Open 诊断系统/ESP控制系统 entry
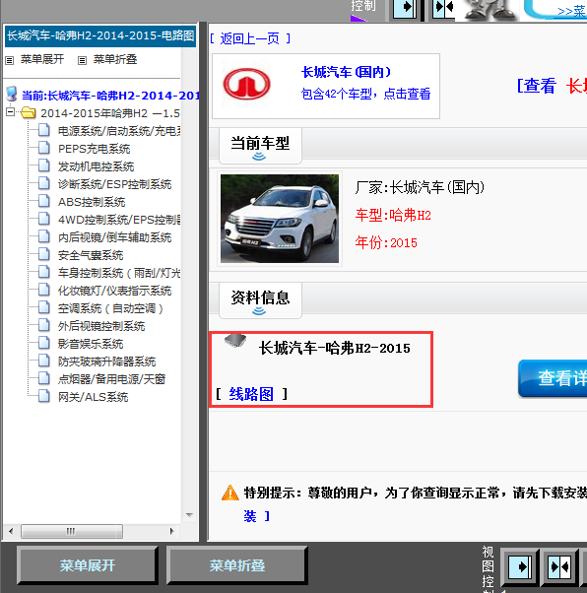This screenshot has width=587, height=593. point(114,184)
